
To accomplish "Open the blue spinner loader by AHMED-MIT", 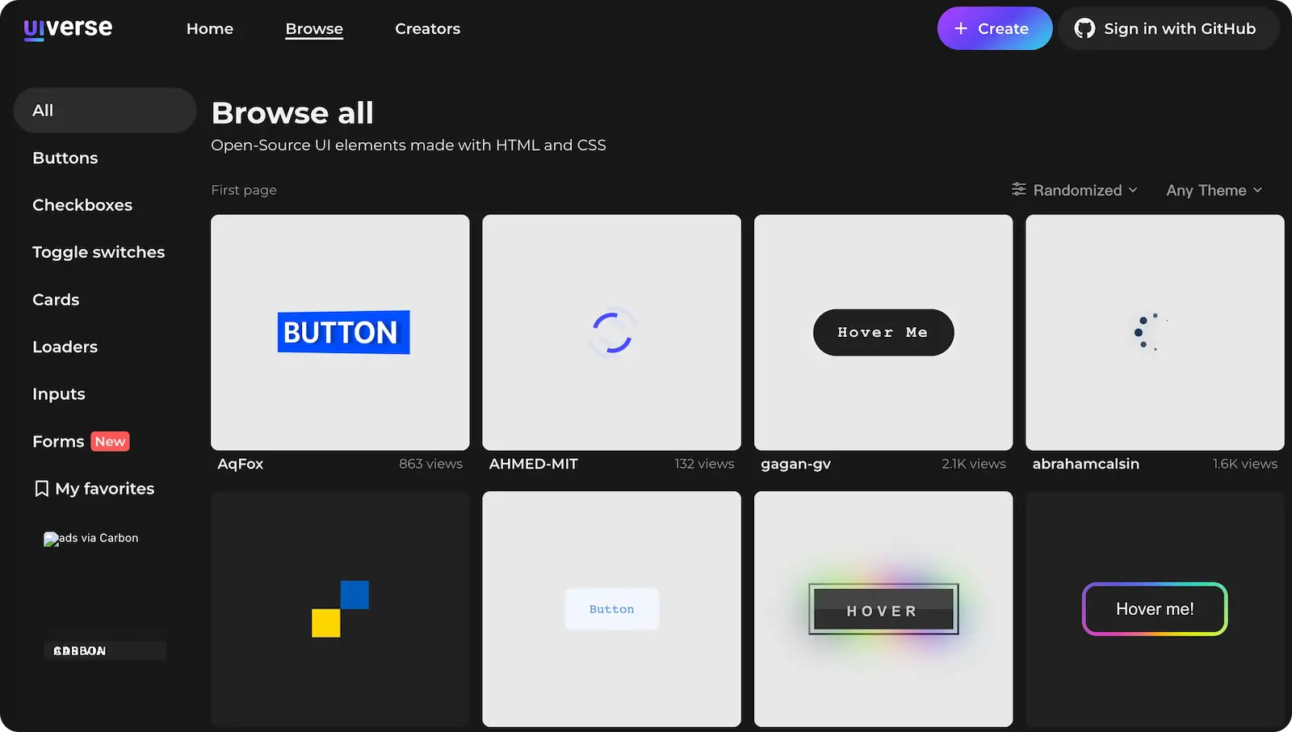I will 611,332.
